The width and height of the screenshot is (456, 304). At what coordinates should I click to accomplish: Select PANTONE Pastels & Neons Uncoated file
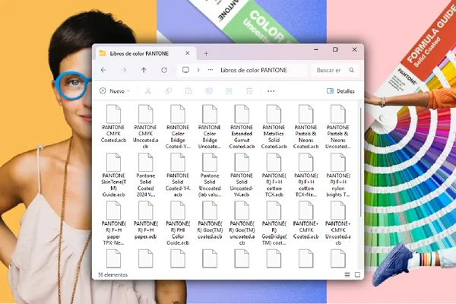tap(338, 127)
